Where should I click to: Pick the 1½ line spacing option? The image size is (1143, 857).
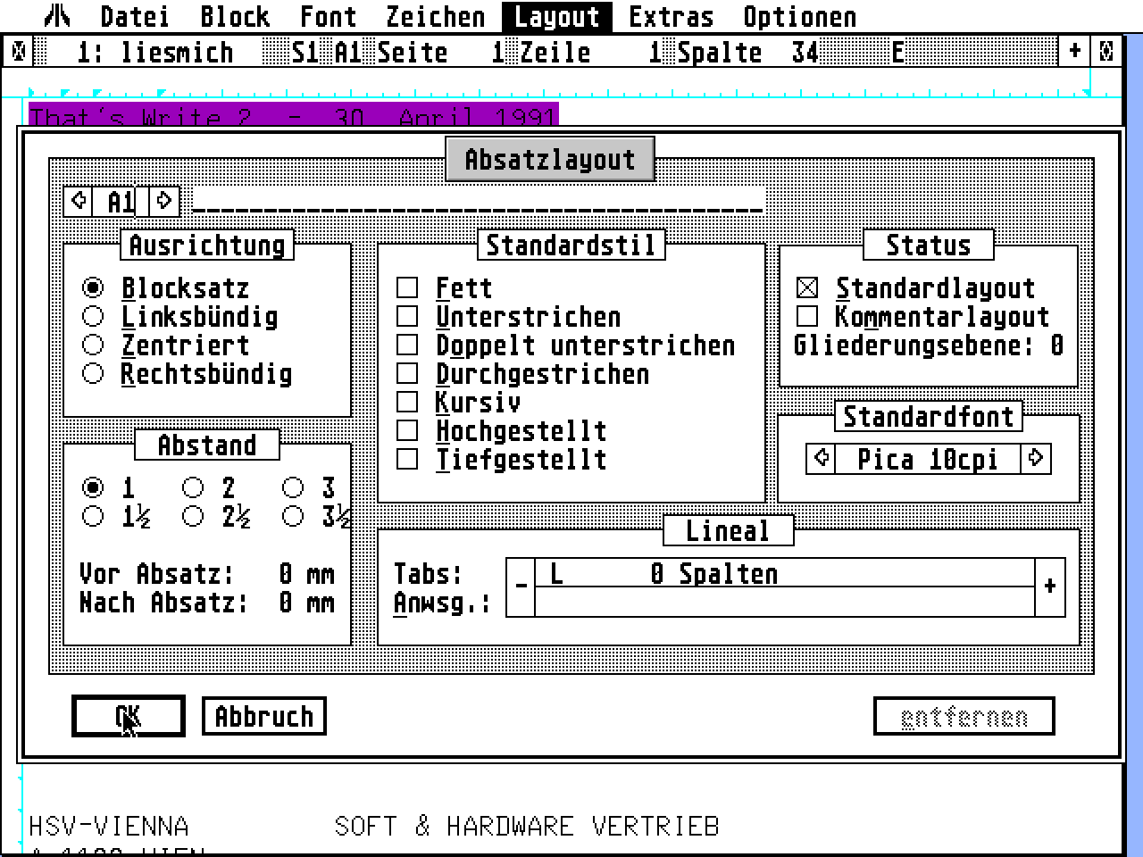pyautogui.click(x=93, y=517)
